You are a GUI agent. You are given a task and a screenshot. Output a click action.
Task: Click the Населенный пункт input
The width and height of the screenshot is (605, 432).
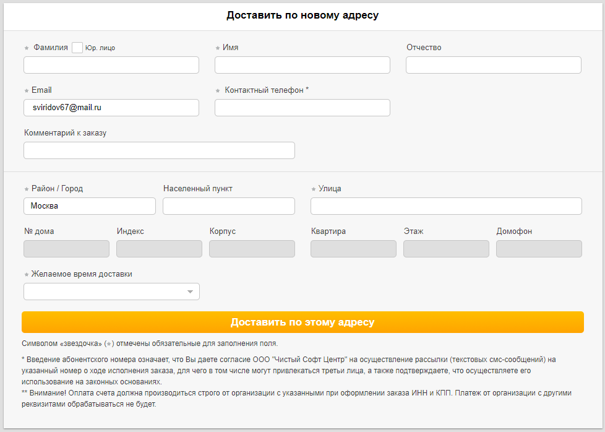[229, 206]
